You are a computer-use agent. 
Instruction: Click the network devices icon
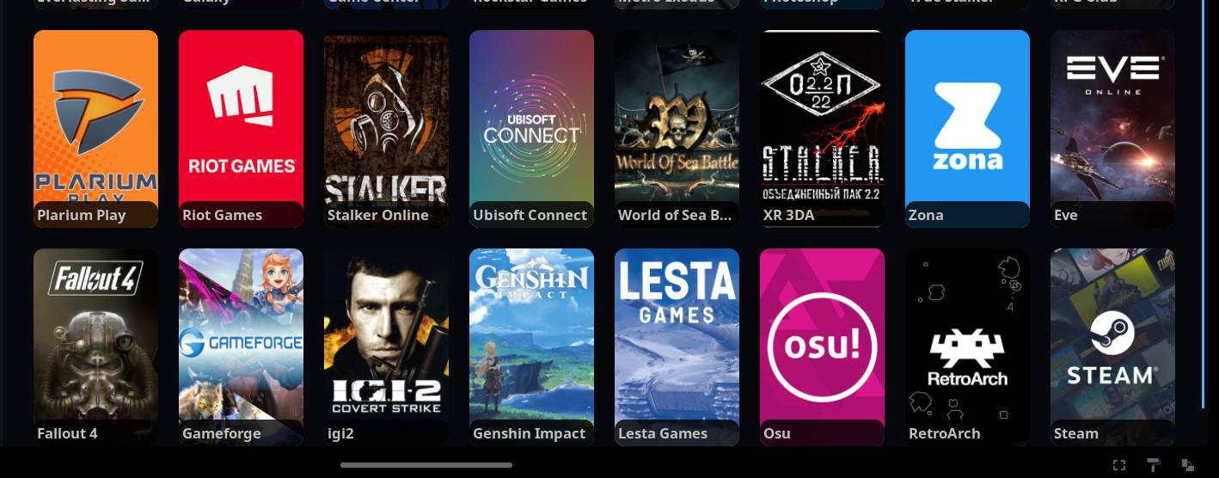(1188, 465)
